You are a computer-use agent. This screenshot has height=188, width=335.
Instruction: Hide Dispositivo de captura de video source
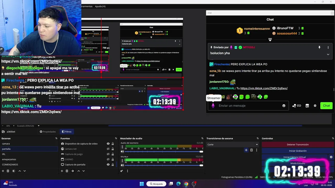click(108, 144)
